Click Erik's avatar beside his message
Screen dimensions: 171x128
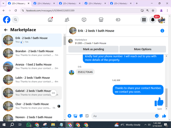[x=71, y=72]
